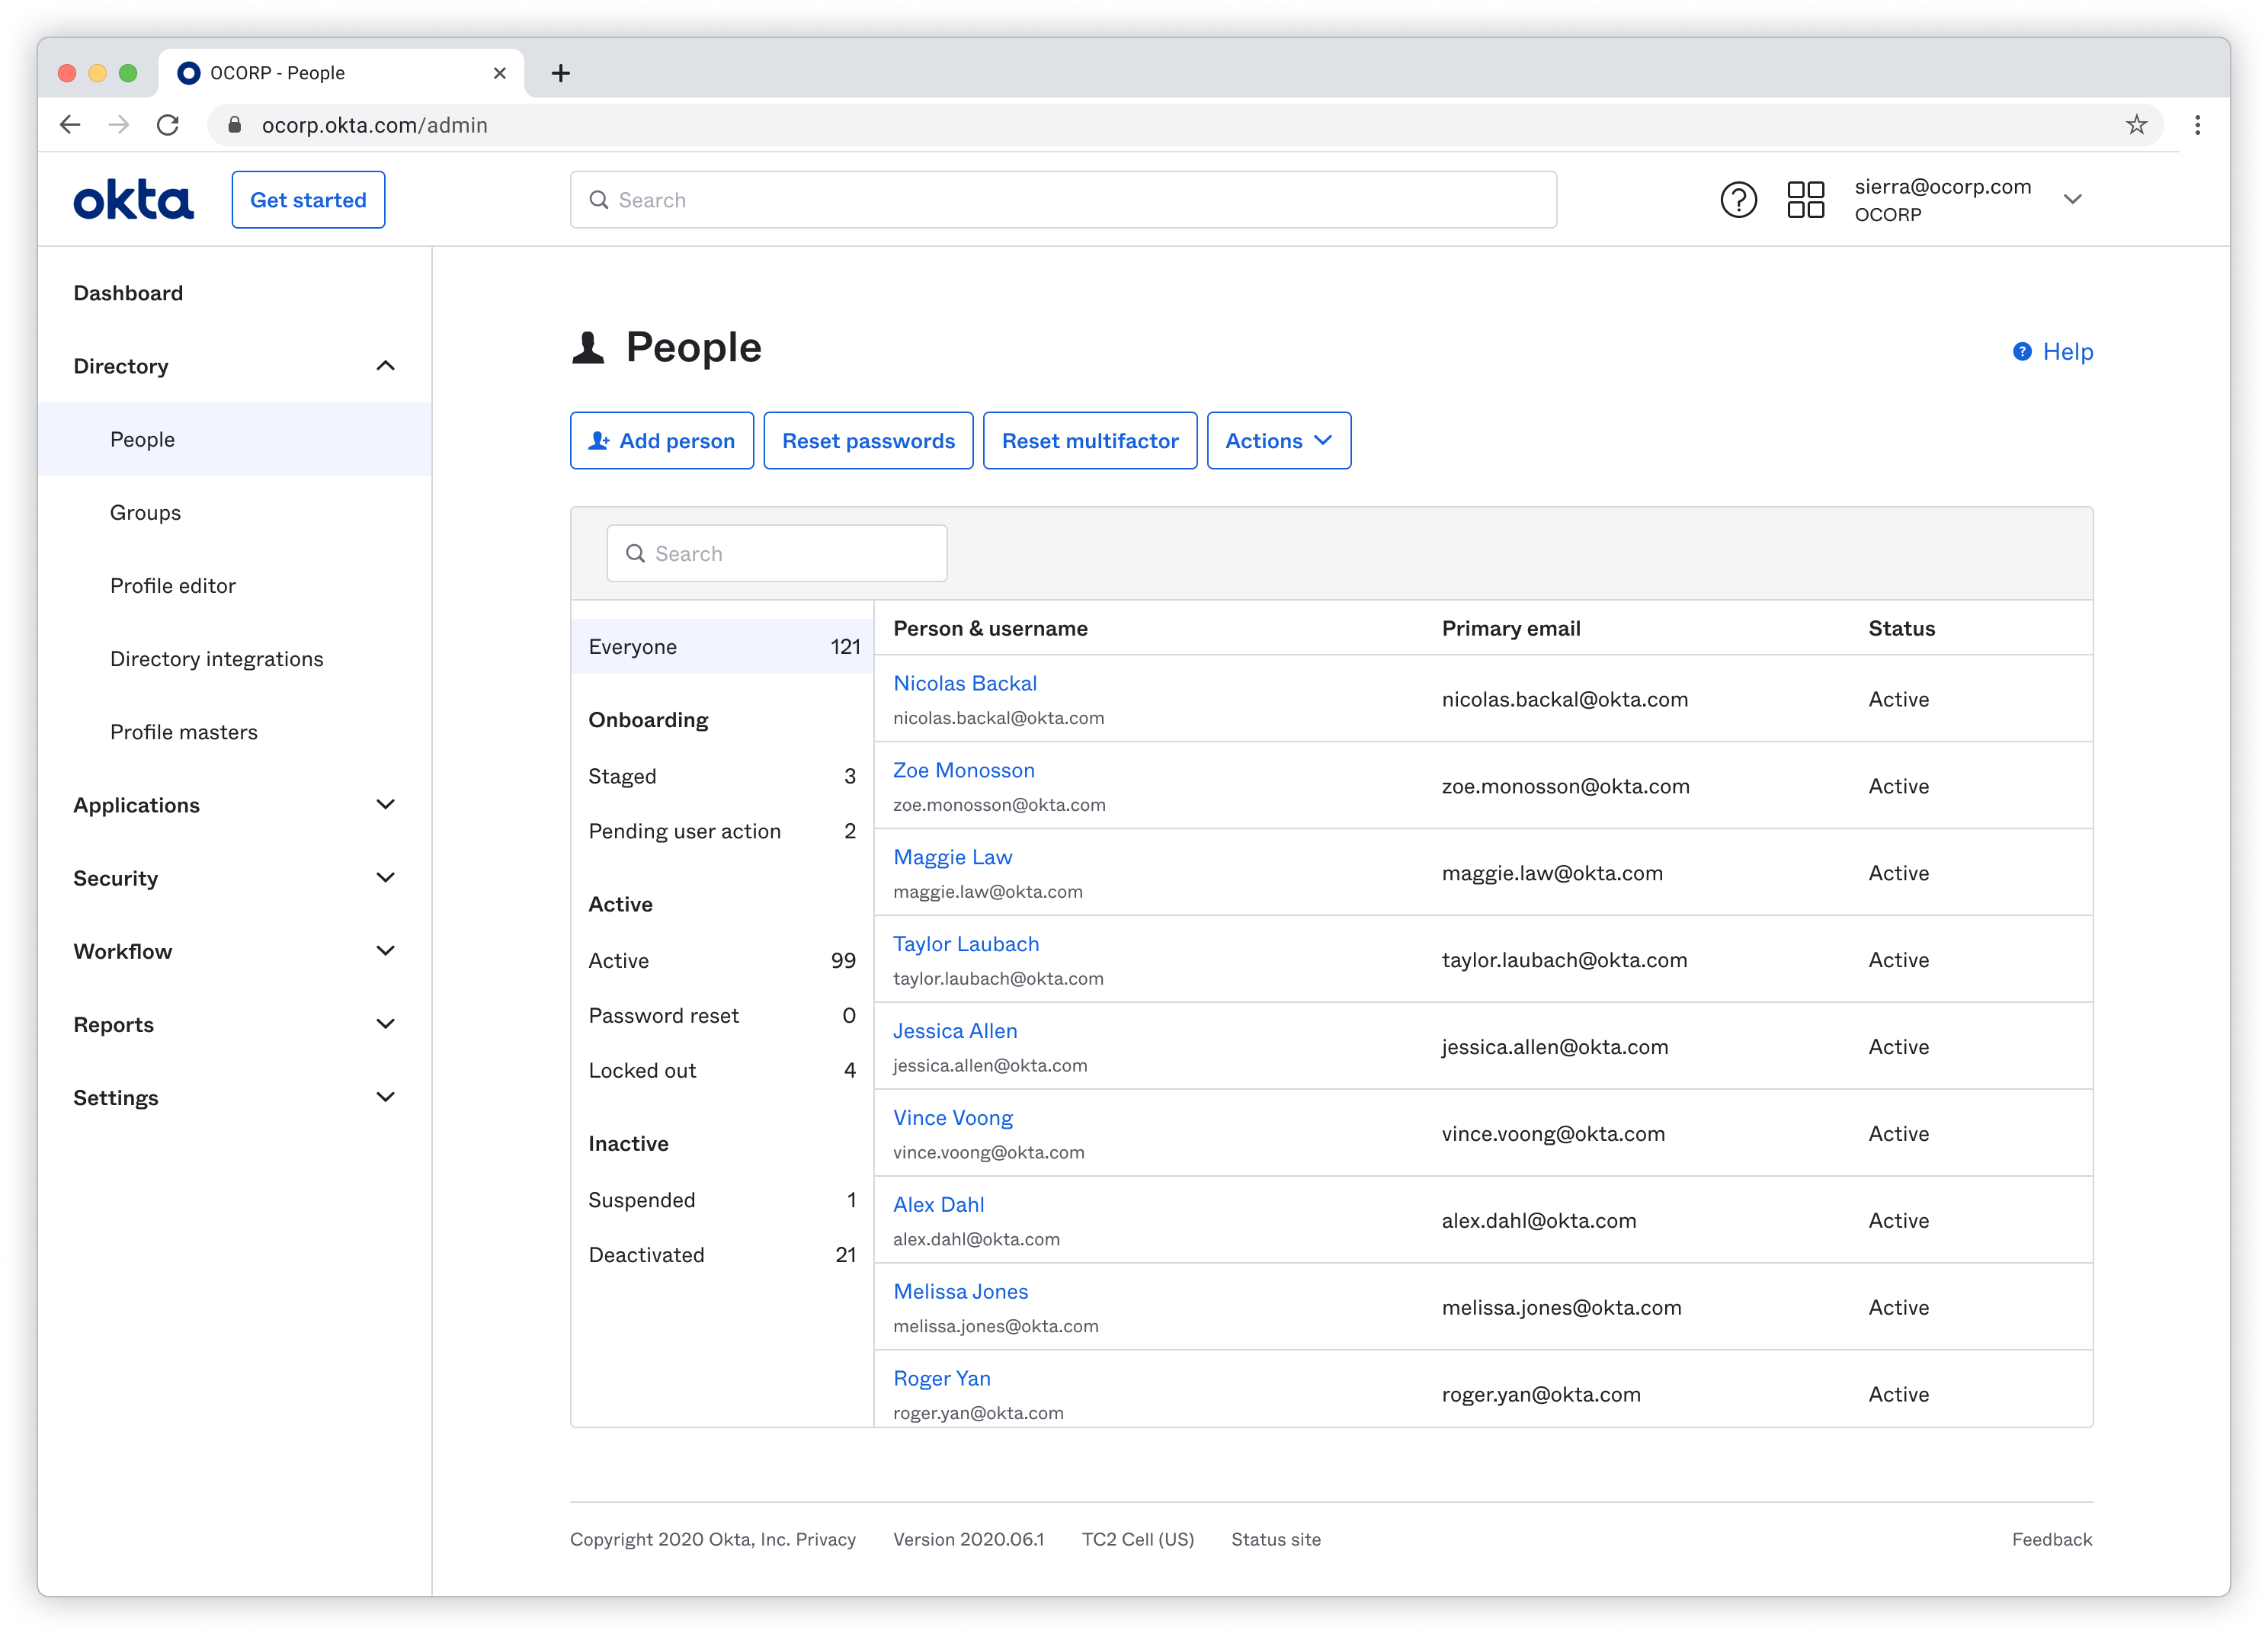Reload the page with refresh icon
The width and height of the screenshot is (2268, 1634).
point(168,125)
